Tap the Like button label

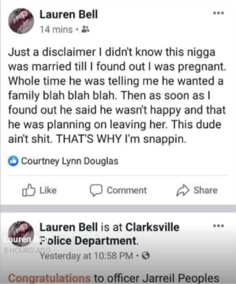48,191
